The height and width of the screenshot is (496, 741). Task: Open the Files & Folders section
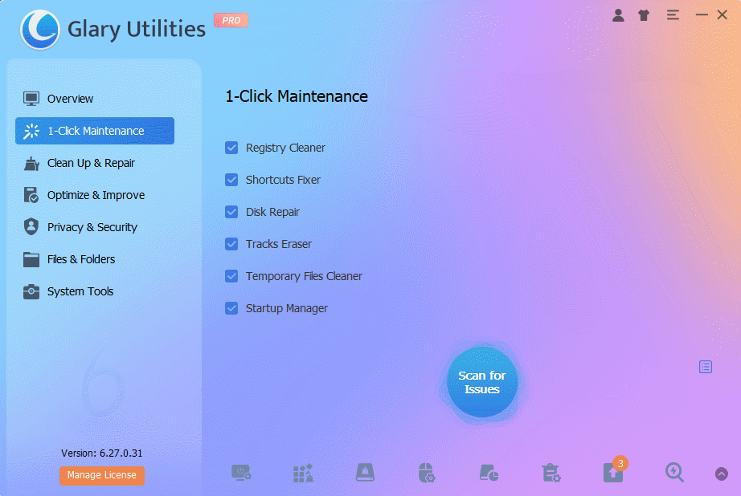coord(95,259)
